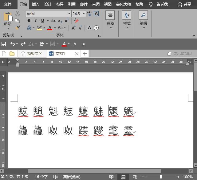Expand highlight color dropdown arrow

44,28
